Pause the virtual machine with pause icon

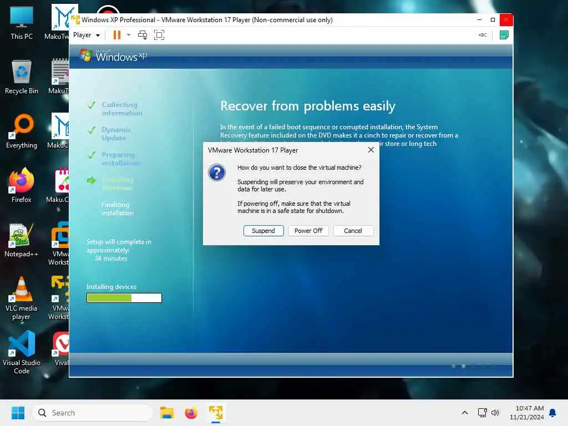pos(116,35)
